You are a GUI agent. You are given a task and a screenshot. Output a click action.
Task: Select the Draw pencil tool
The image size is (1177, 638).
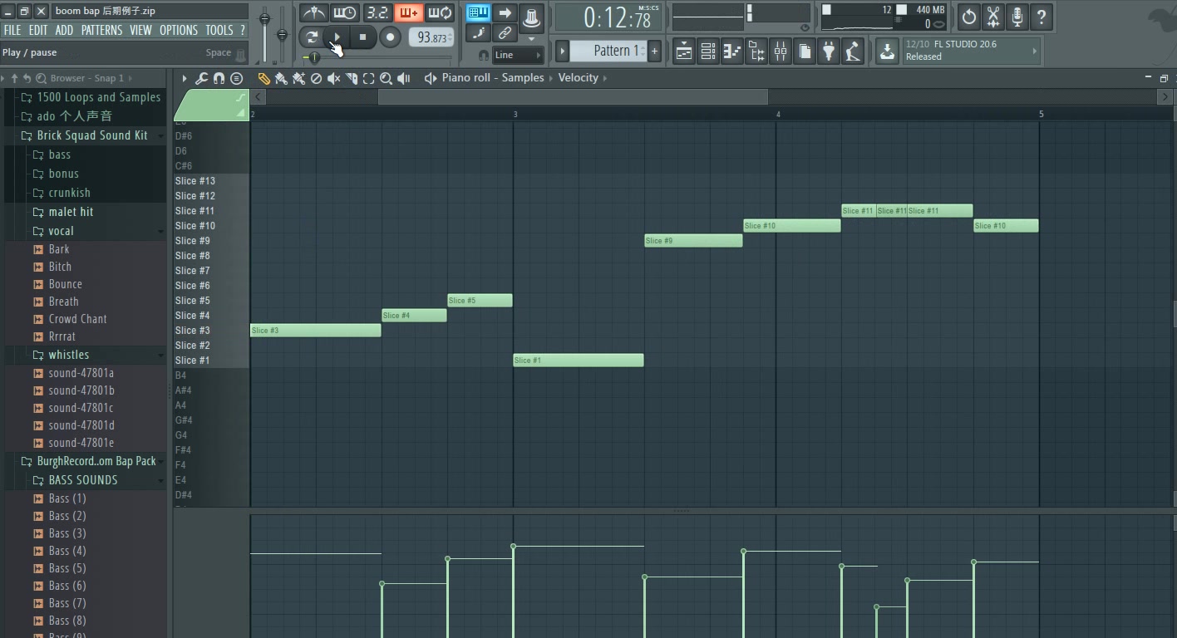pyautogui.click(x=263, y=78)
